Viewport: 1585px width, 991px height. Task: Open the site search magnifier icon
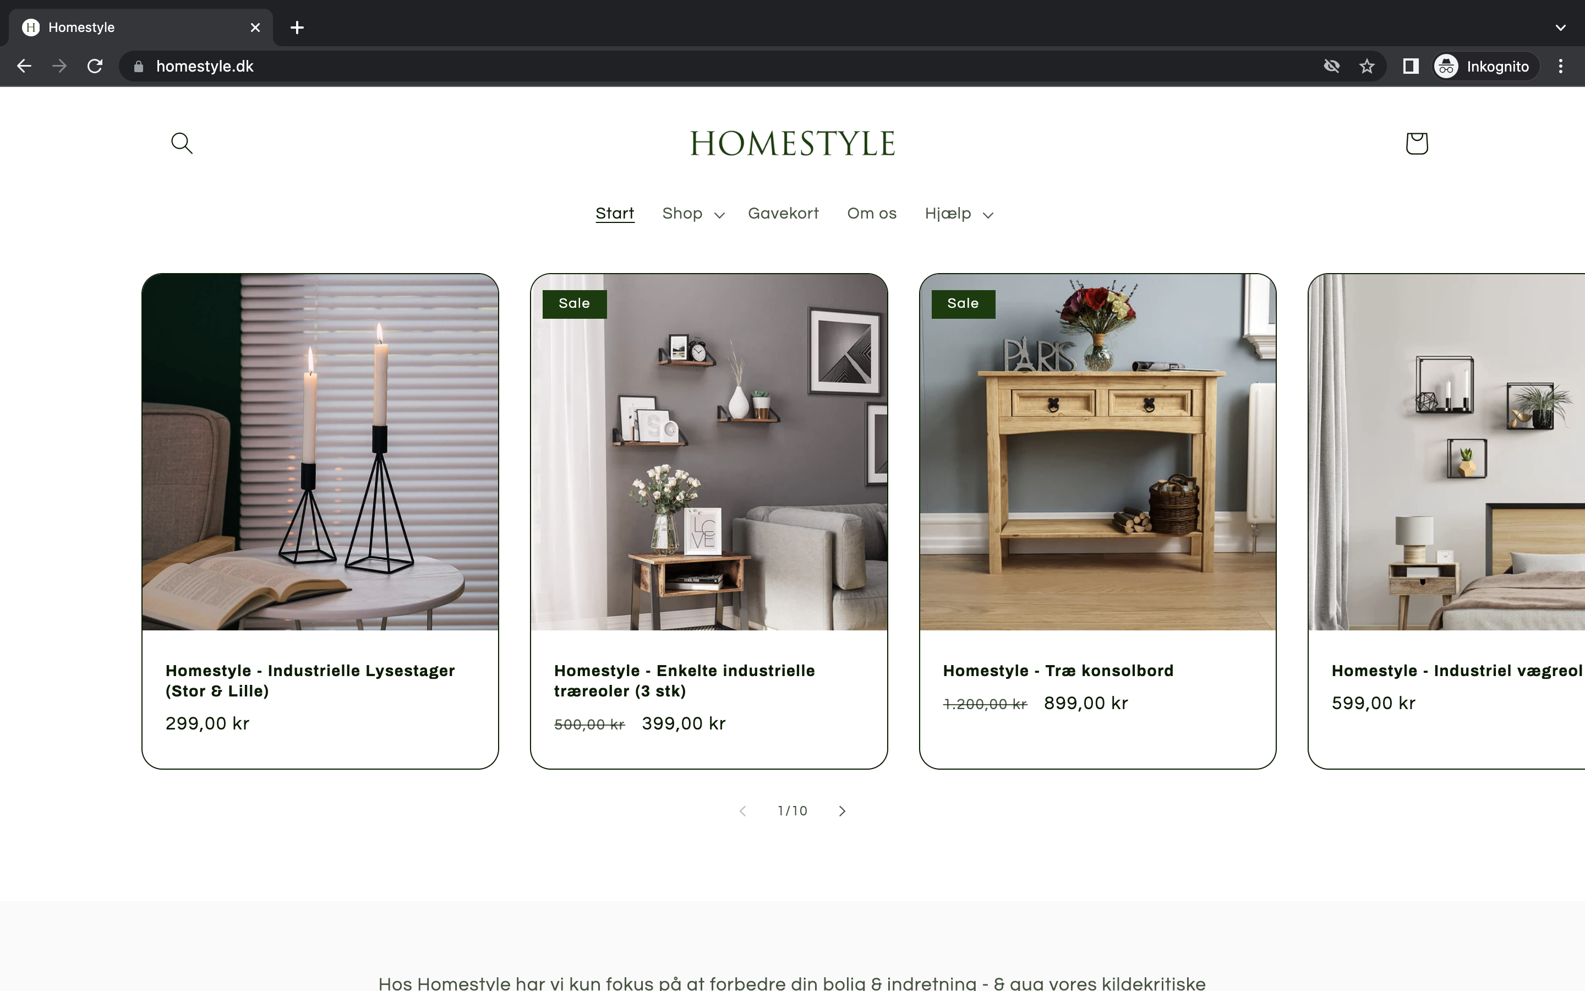[182, 143]
